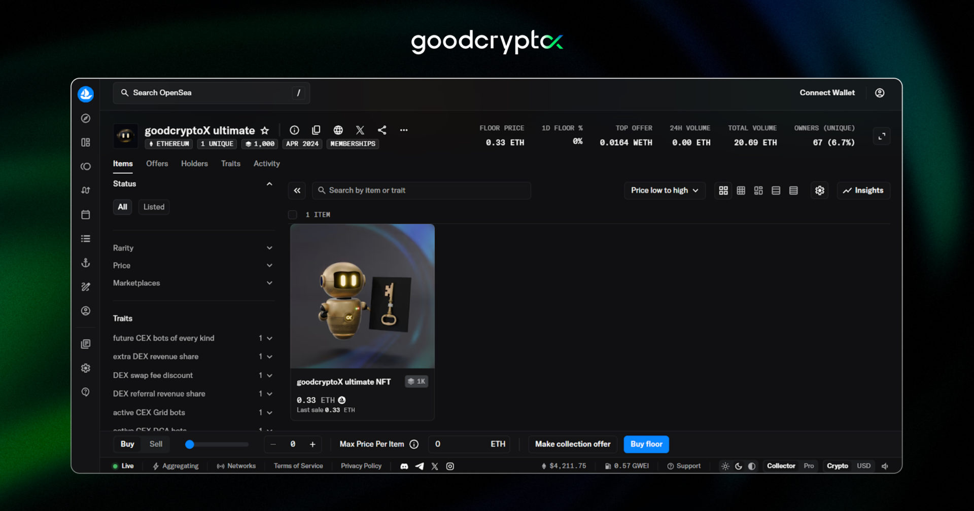Image resolution: width=974 pixels, height=511 pixels.
Task: Switch to the Holders tab
Action: [x=194, y=164]
